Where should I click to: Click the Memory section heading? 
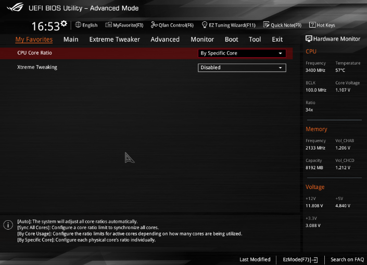(x=316, y=129)
